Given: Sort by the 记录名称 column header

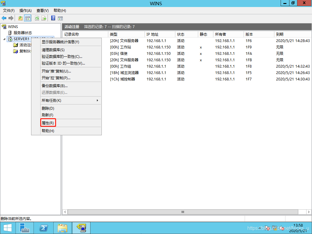Looking at the screenshot, I should (x=85, y=34).
